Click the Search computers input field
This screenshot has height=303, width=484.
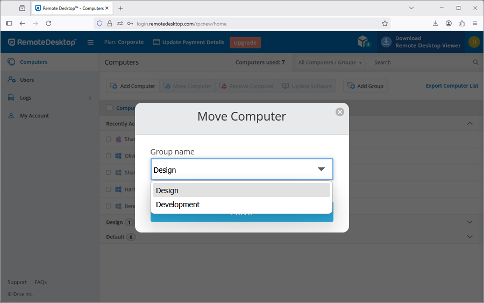(419, 62)
